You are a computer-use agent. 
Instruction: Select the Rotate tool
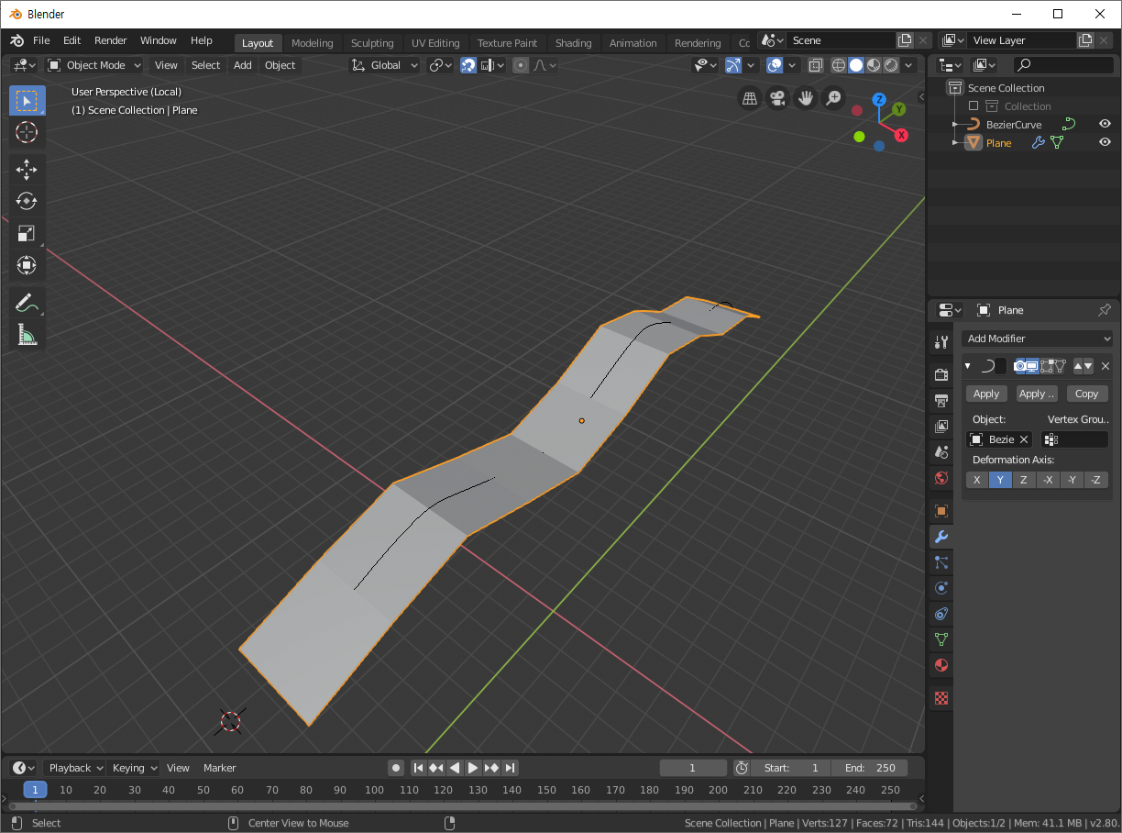point(27,201)
